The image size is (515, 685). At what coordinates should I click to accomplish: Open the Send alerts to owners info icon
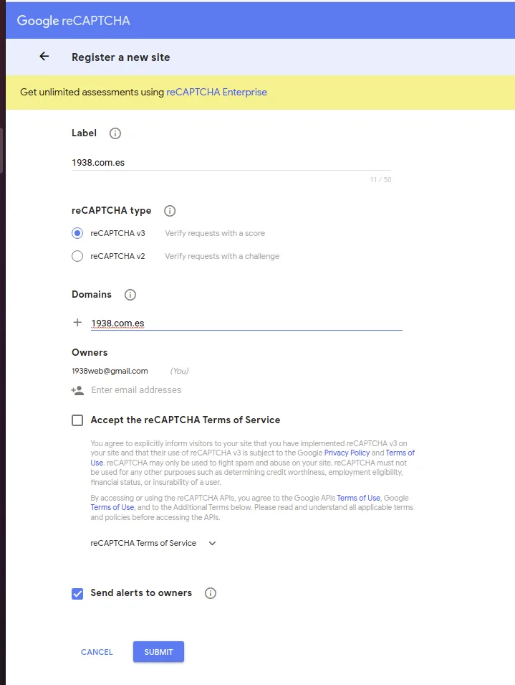click(211, 593)
